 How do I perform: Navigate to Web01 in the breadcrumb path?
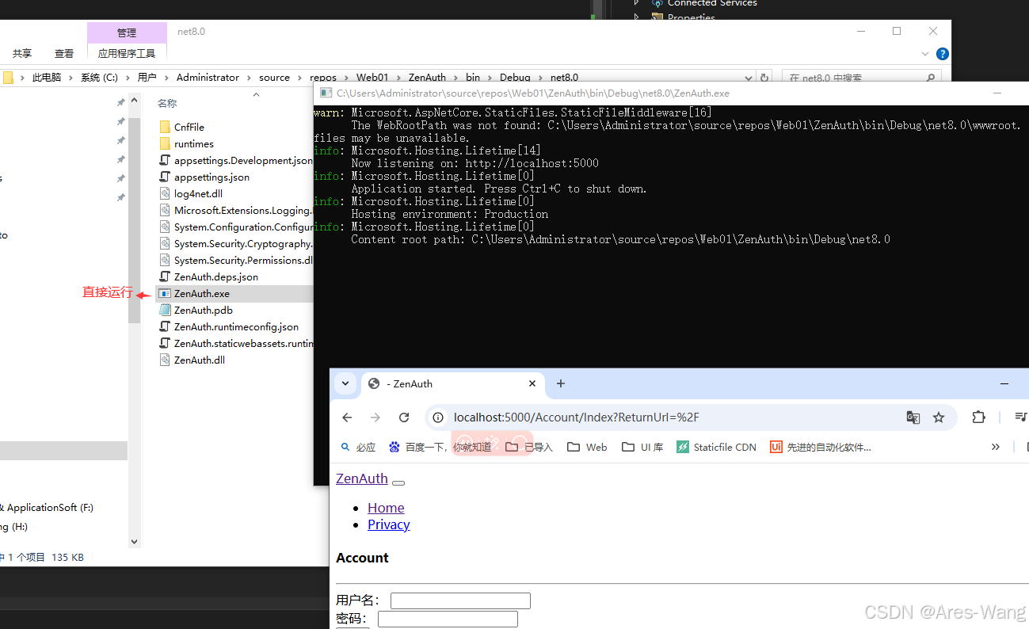tap(372, 78)
